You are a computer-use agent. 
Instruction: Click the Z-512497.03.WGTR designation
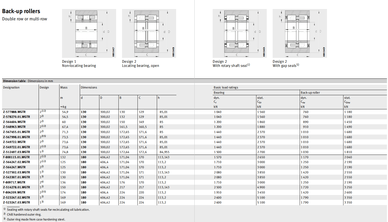point(16,152)
